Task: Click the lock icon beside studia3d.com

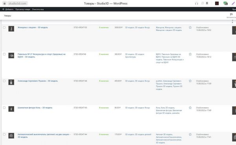Action: point(4,3)
